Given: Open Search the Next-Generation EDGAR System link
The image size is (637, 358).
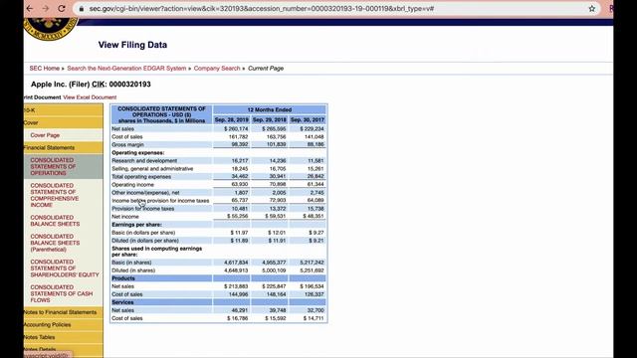Looking at the screenshot, I should (126, 69).
